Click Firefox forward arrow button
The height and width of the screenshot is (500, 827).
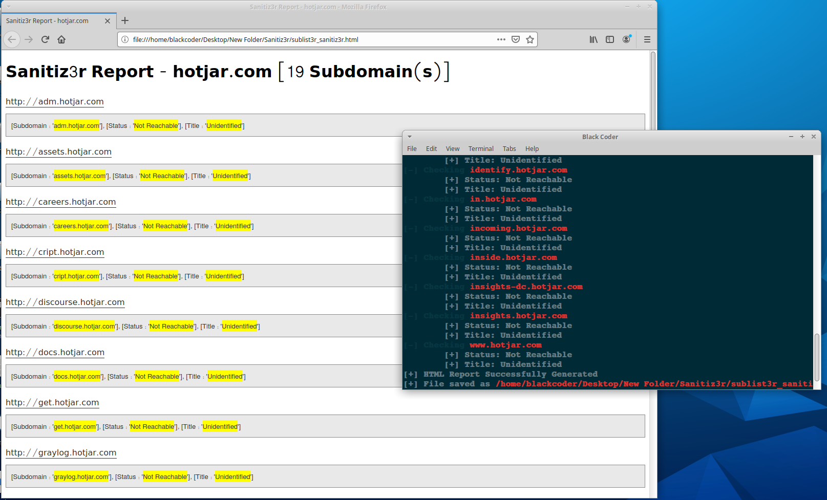(x=29, y=39)
